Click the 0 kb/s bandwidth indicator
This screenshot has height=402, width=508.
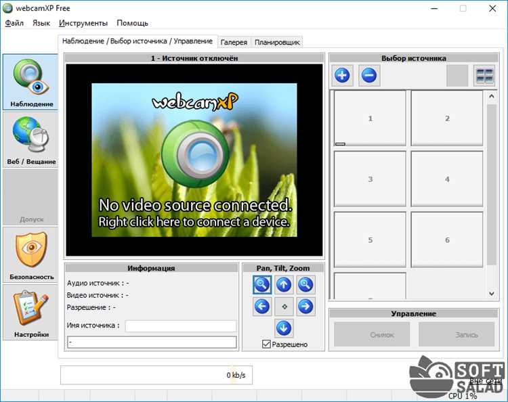(x=156, y=375)
